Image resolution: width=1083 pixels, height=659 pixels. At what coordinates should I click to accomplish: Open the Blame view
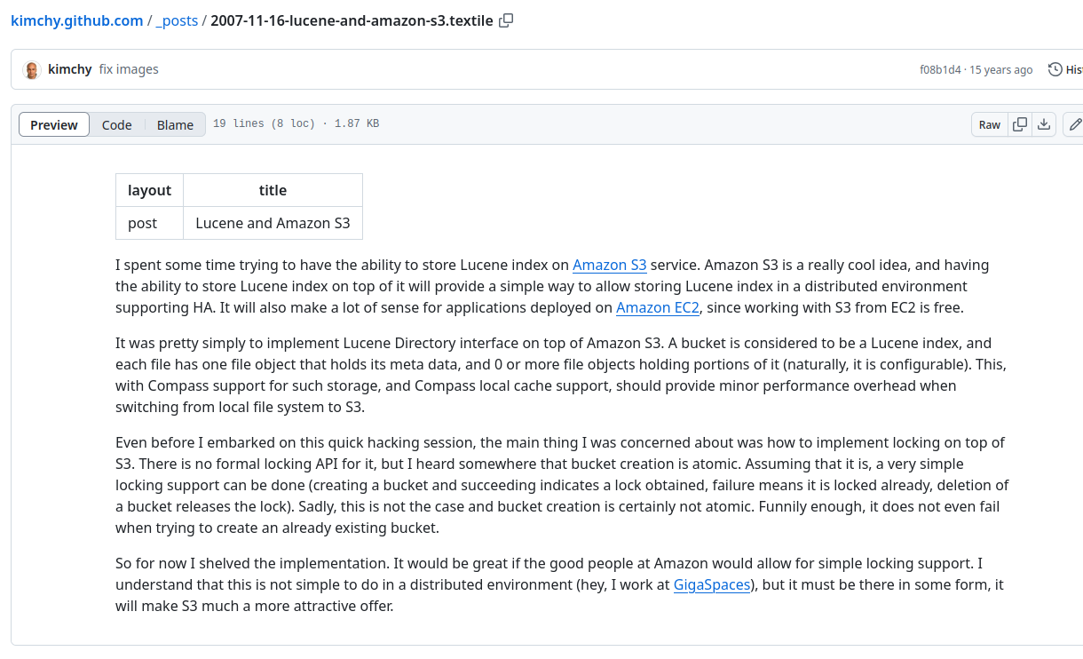(x=175, y=124)
